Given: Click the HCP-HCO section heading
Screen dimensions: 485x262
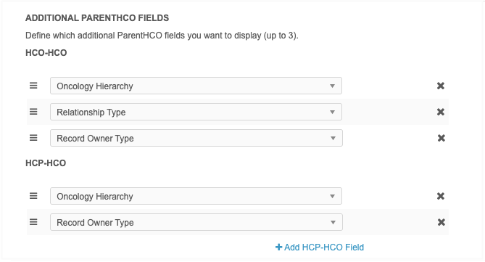Looking at the screenshot, I should tap(46, 163).
